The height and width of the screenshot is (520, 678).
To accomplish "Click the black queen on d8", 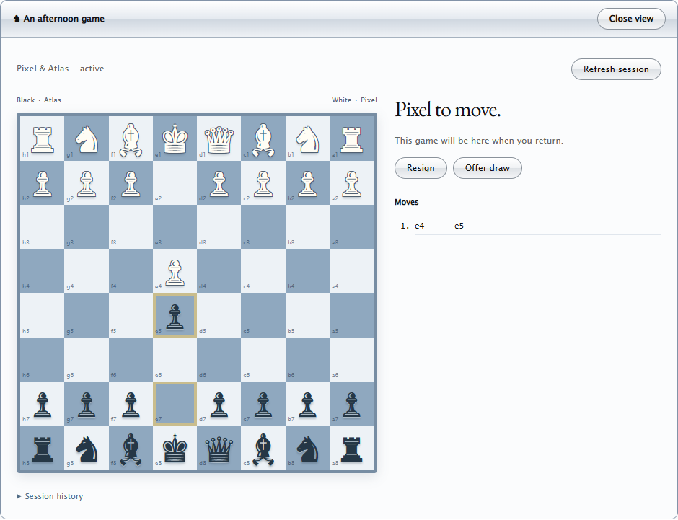I will (219, 448).
